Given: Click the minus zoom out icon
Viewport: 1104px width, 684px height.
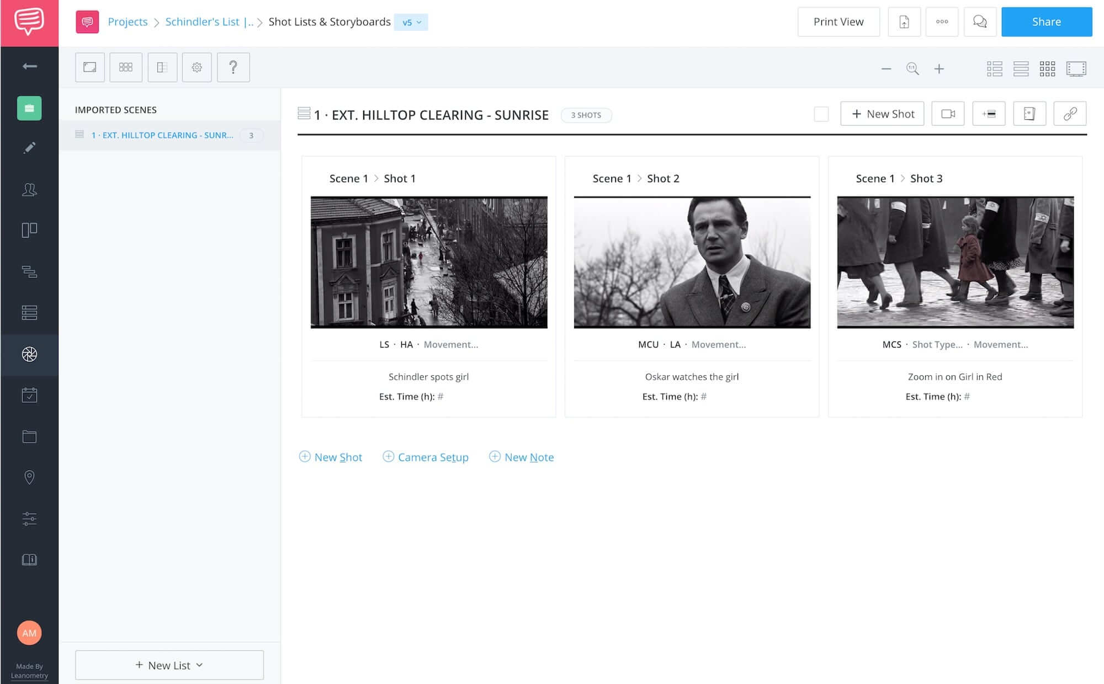Looking at the screenshot, I should 887,69.
